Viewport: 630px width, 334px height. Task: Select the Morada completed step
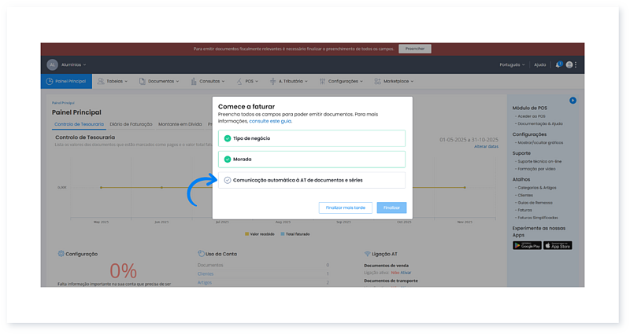pos(312,159)
